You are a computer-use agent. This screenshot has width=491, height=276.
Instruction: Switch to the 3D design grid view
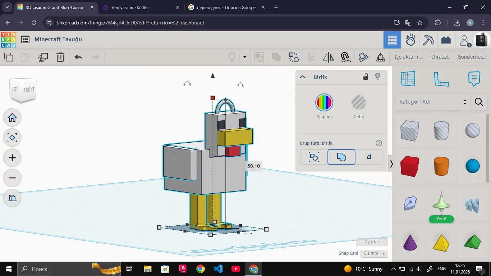click(x=392, y=40)
